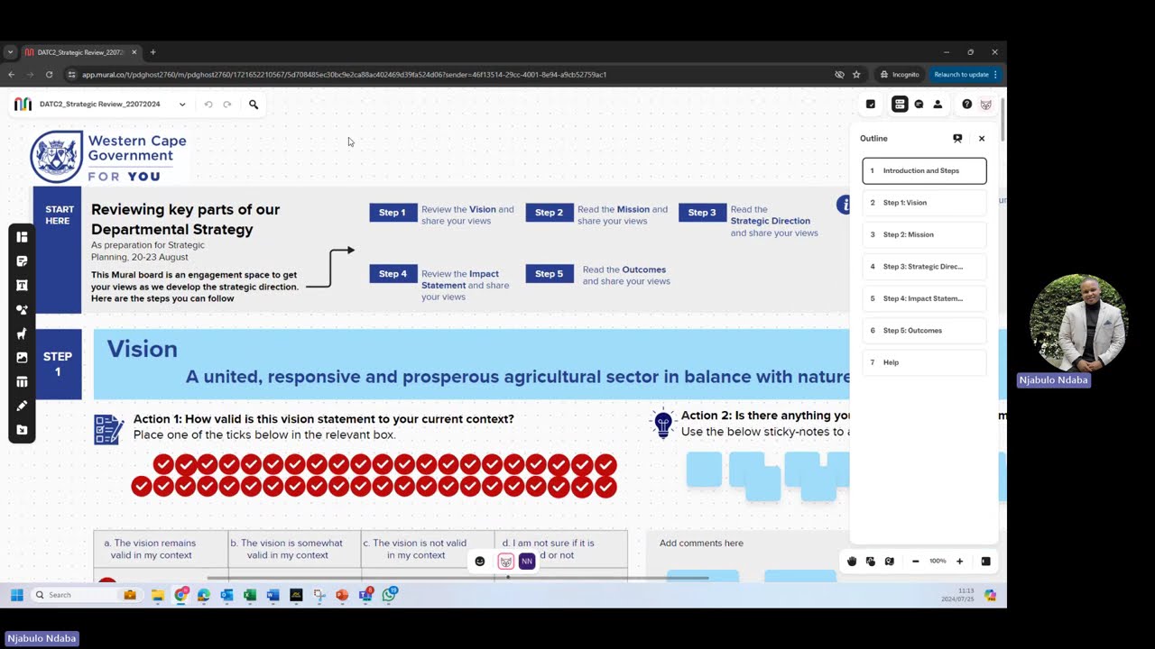Screen dimensions: 1155x649
Task: Click the fox collaborator avatar at bottom
Action: tap(505, 562)
